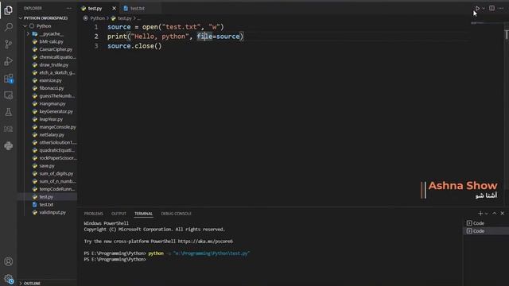Open the Python extension sidebar icon
Screen dimensions: 509x286
click(x=9, y=146)
